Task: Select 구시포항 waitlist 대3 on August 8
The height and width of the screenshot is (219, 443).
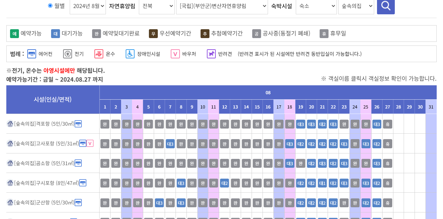Action: [x=181, y=183]
